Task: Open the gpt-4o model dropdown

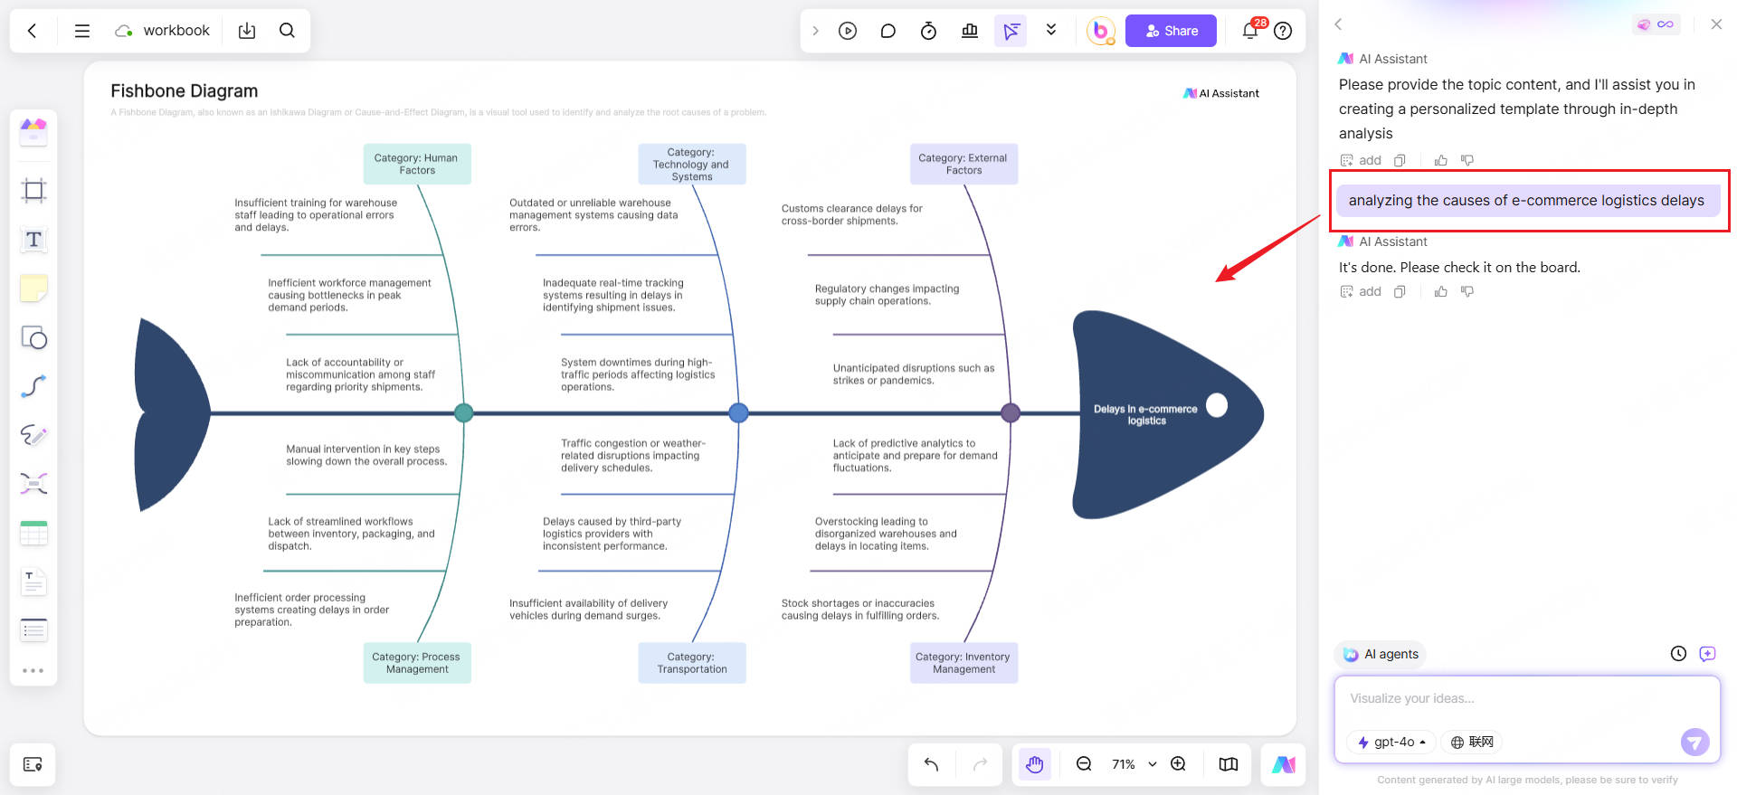Action: tap(1391, 742)
